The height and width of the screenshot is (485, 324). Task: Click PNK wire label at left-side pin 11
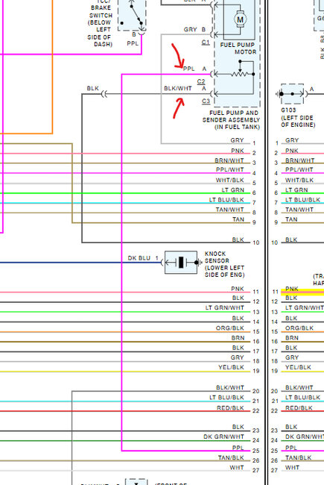[238, 289]
